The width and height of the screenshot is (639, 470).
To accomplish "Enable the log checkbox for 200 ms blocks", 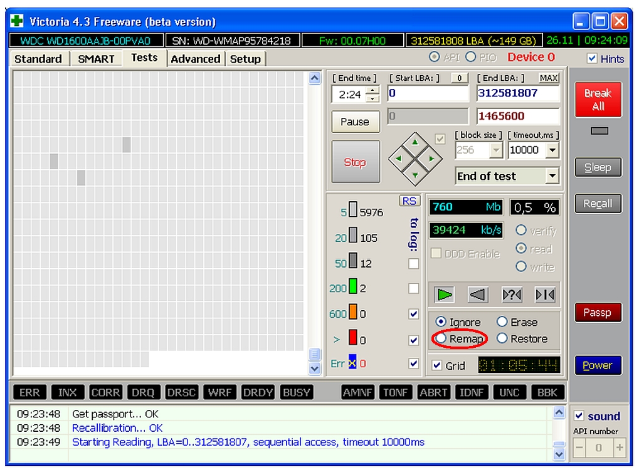I will click(414, 288).
